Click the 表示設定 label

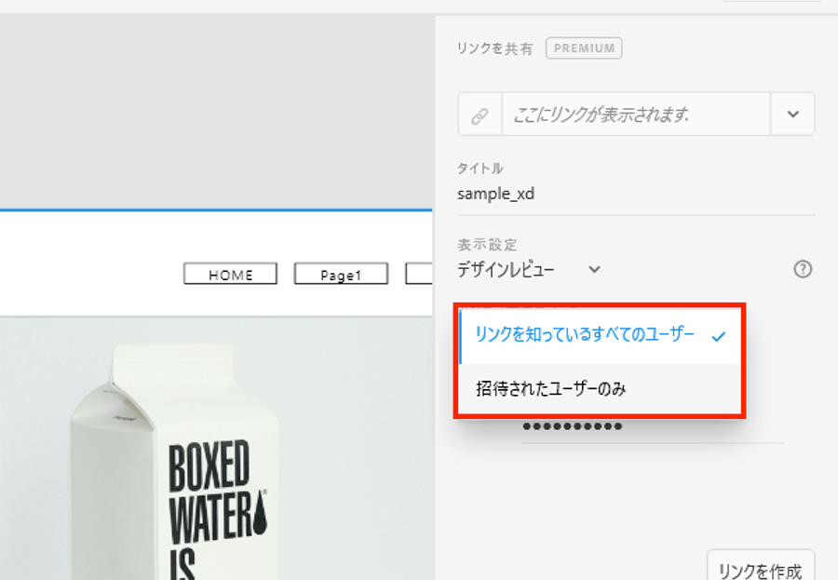pyautogui.click(x=487, y=245)
